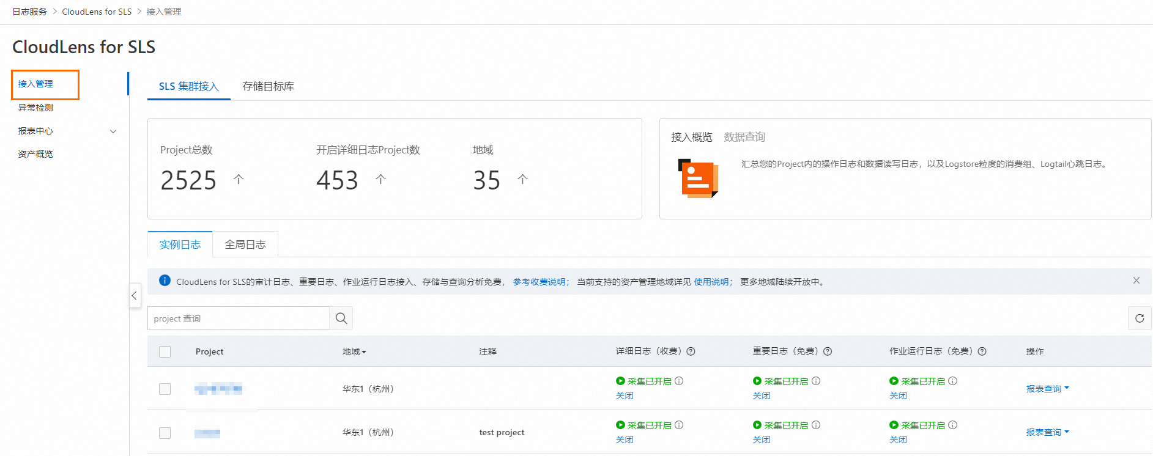Viewport: 1153px width, 456px height.
Task: Open help icon for 详细日志（收费）column
Action: coord(691,351)
